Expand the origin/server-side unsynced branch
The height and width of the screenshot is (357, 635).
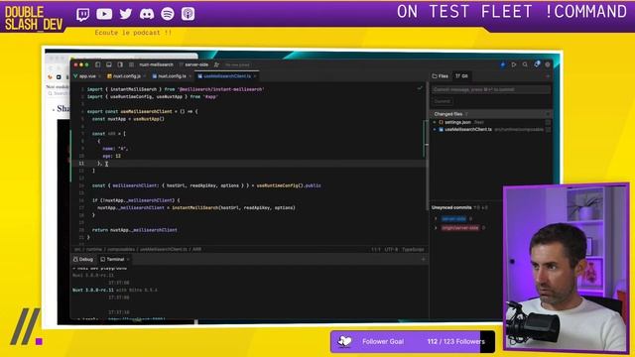point(436,228)
